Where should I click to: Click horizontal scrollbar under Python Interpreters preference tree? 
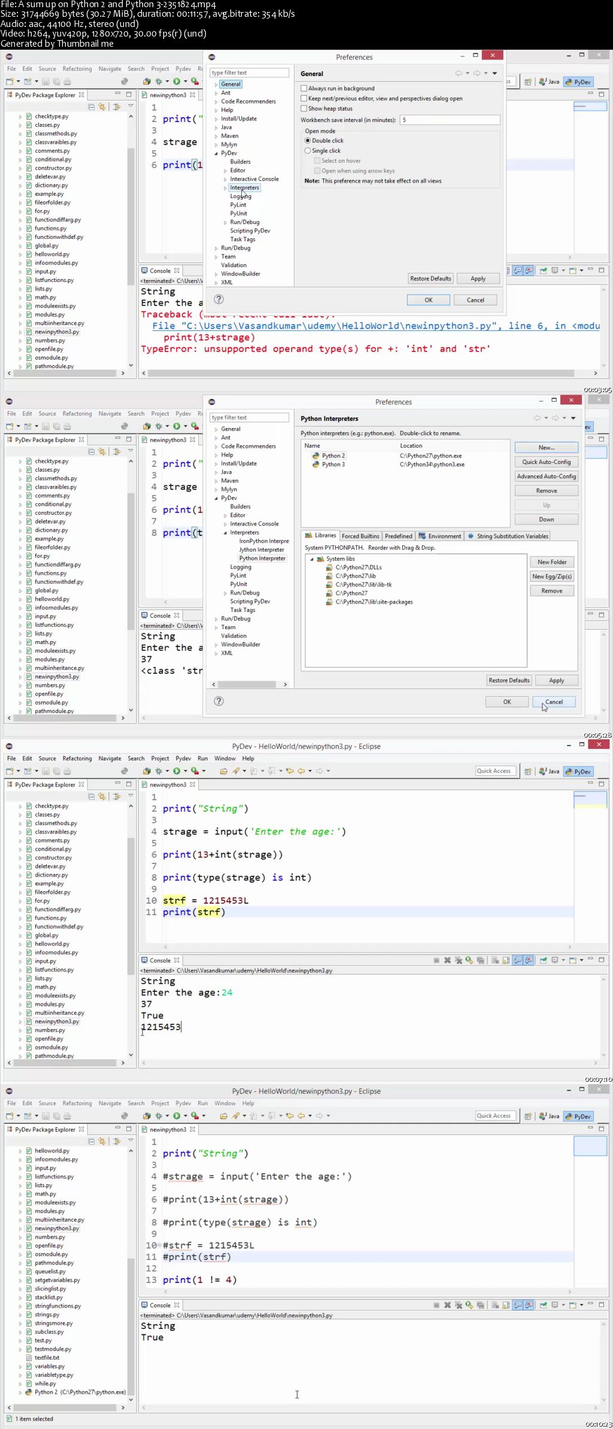point(248,684)
